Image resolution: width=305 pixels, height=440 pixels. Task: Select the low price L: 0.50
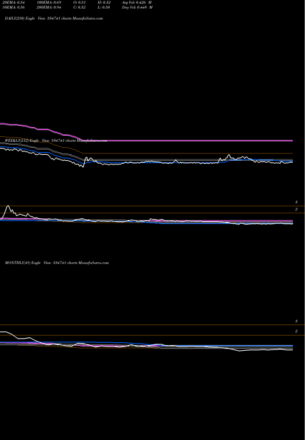104,7
